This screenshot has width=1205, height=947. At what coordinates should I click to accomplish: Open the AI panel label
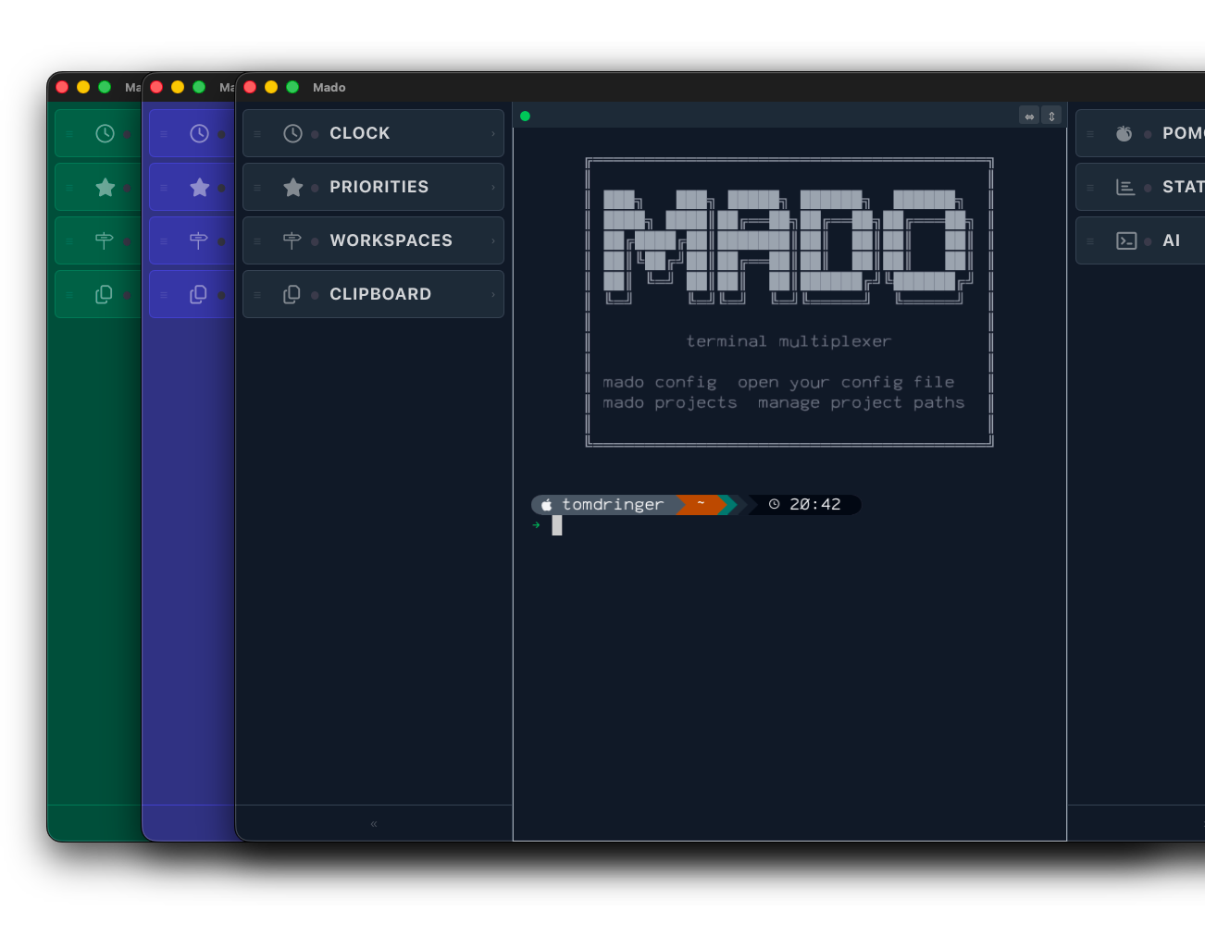click(1172, 240)
